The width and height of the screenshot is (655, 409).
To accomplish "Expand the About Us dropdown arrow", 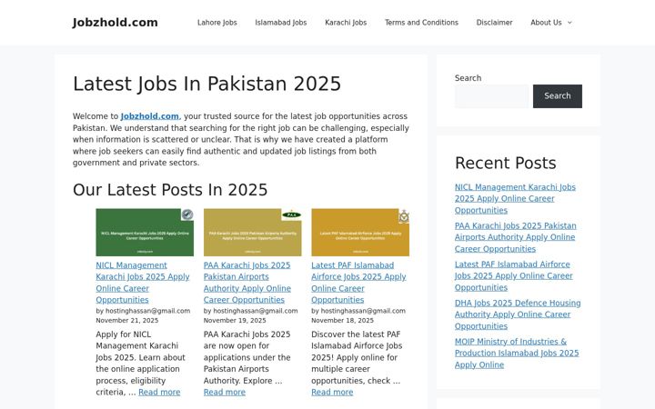I will (569, 23).
